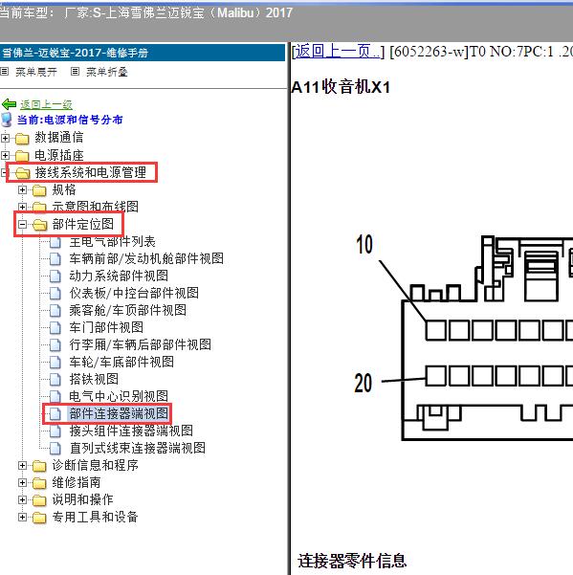The height and width of the screenshot is (575, 573).
Task: Click the menu expand icon beside 菜单展开
Action: click(5, 72)
